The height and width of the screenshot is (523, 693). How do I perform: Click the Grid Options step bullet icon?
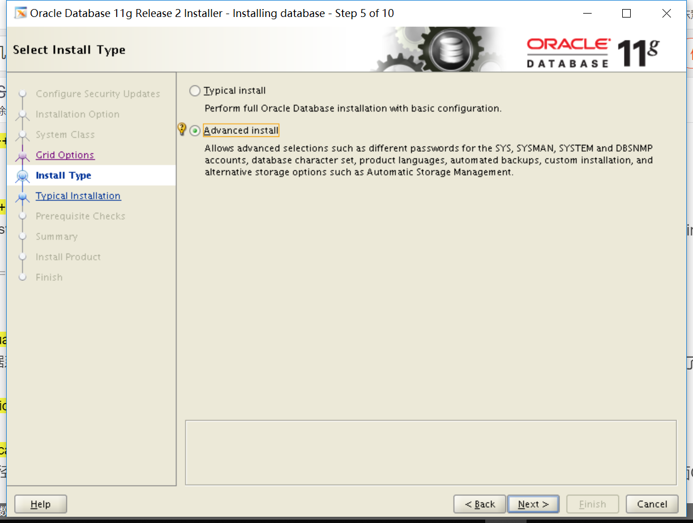[23, 155]
